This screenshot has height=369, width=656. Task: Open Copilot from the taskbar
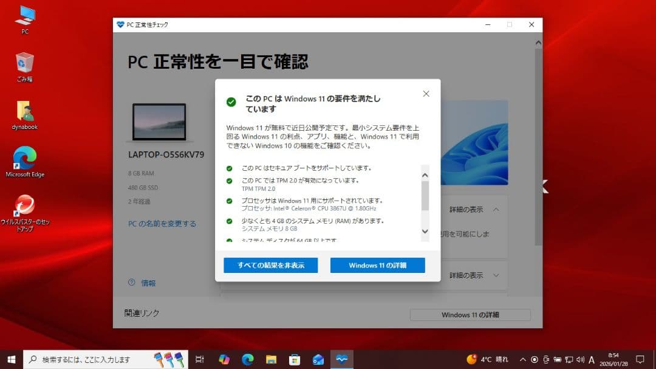coord(225,360)
